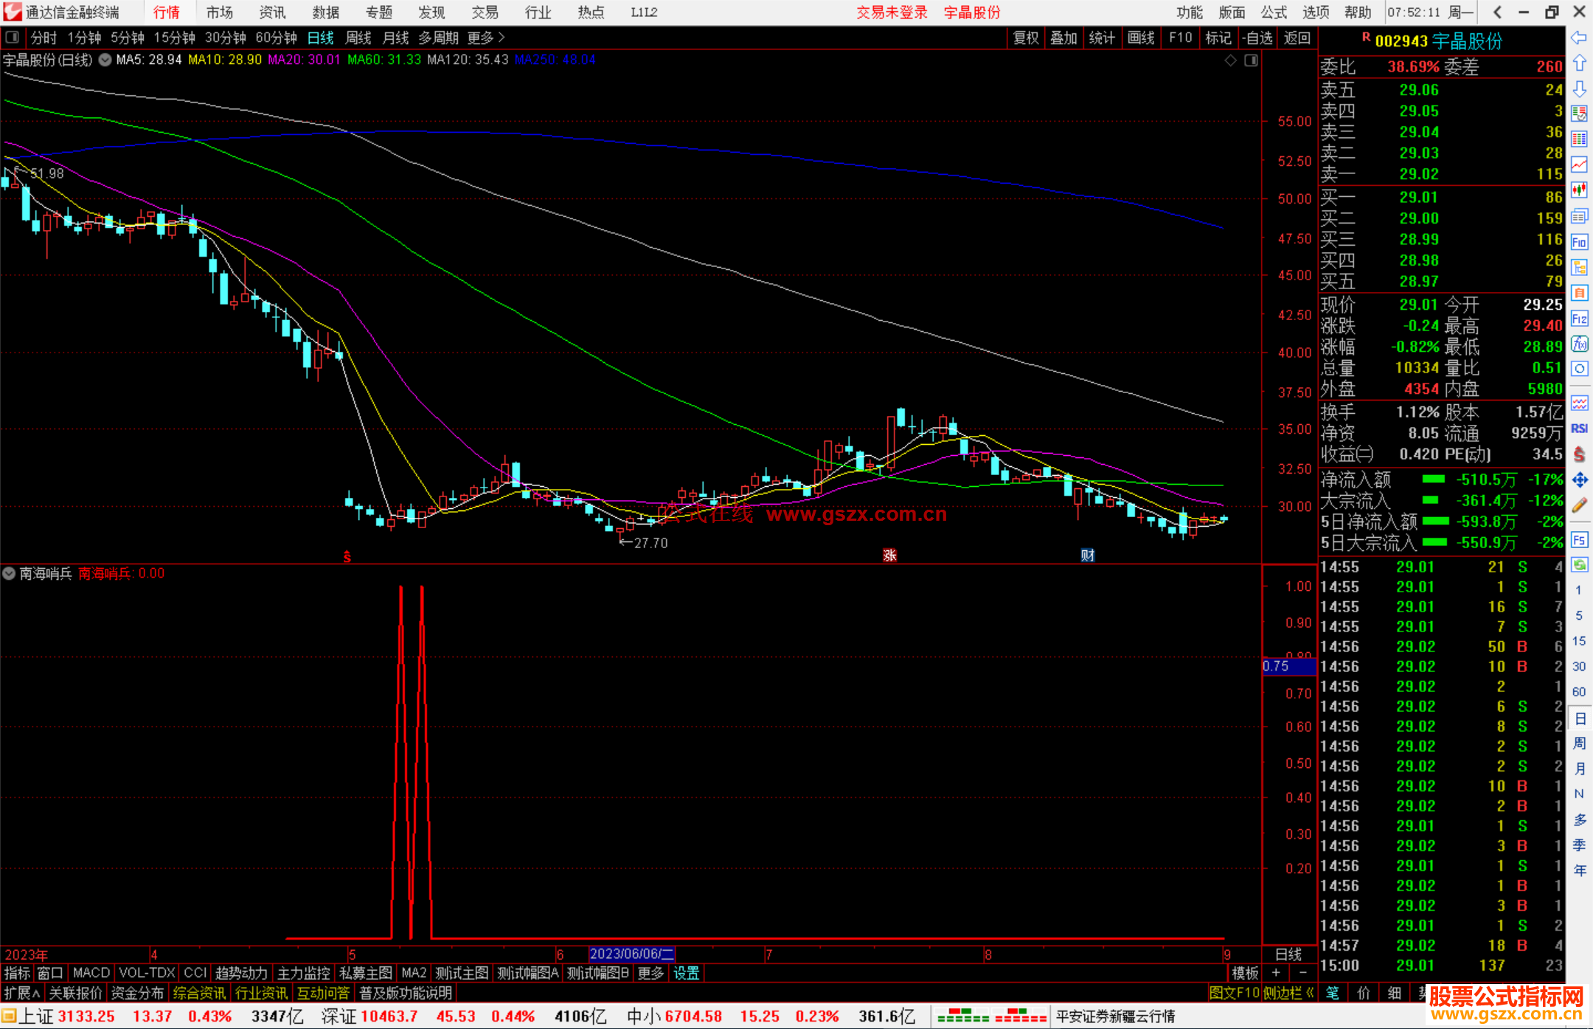1593x1029 pixels.
Task: Switch to the 周线 period tab
Action: (358, 38)
